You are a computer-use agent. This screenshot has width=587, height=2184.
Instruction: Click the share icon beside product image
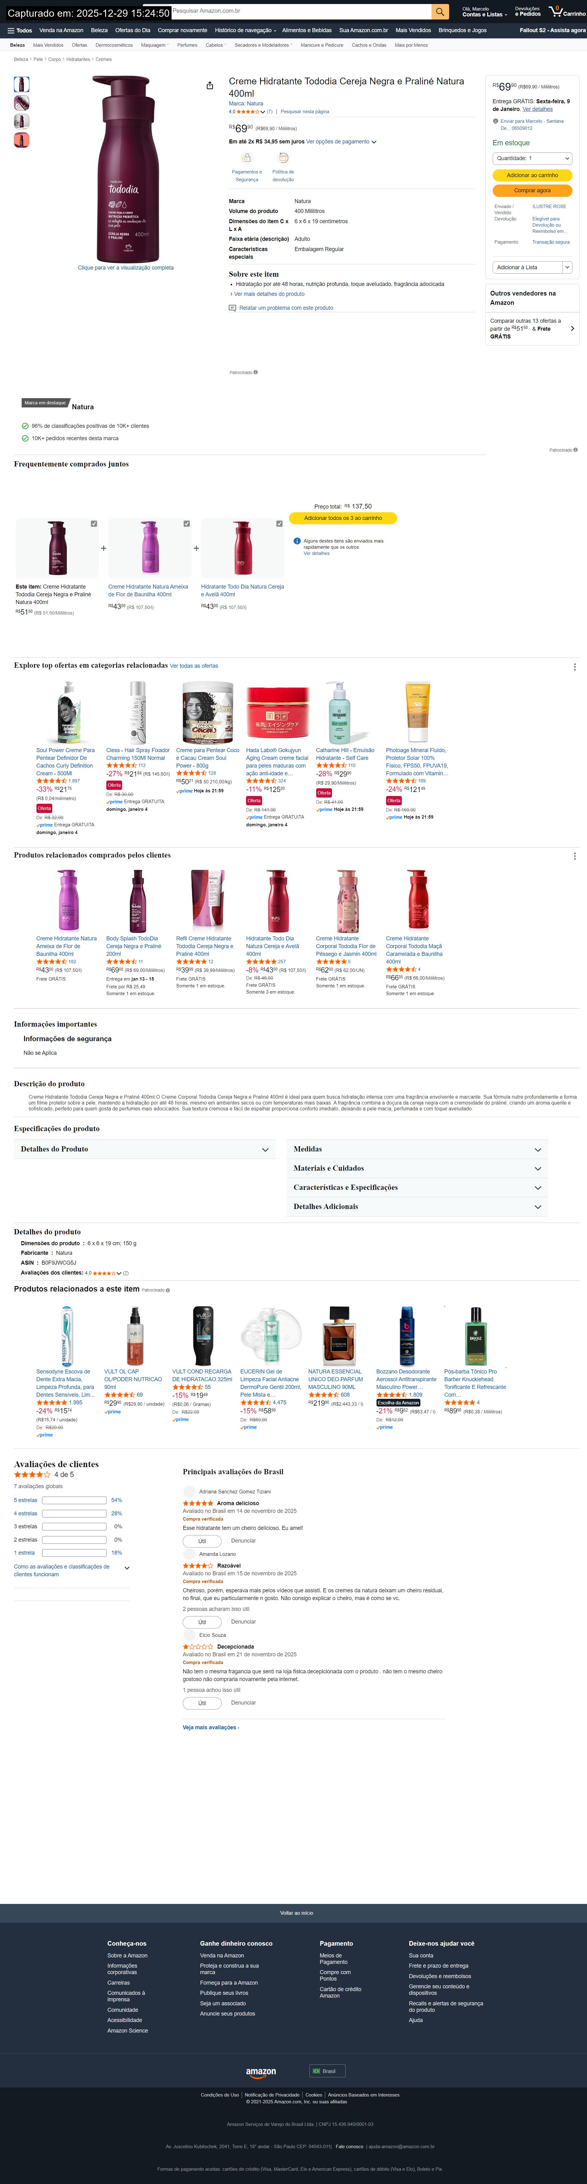click(x=210, y=86)
